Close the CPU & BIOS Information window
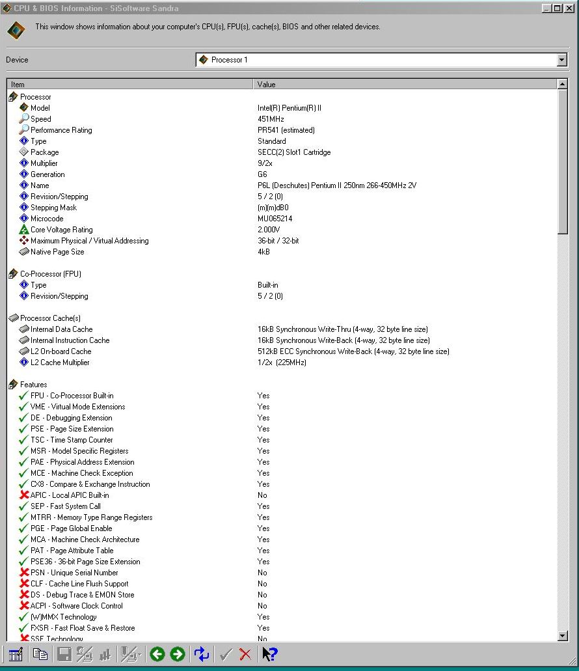 coord(569,8)
